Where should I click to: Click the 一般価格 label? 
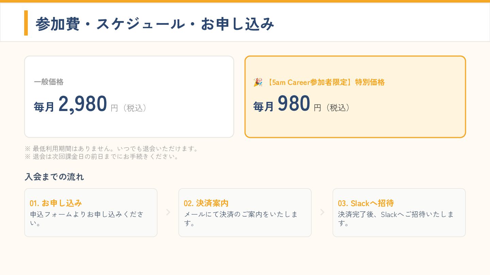point(49,82)
